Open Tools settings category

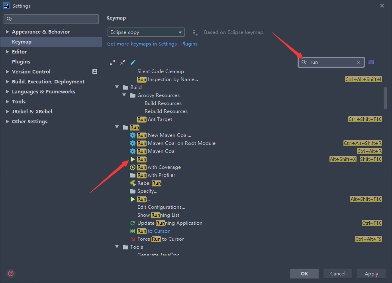point(19,102)
